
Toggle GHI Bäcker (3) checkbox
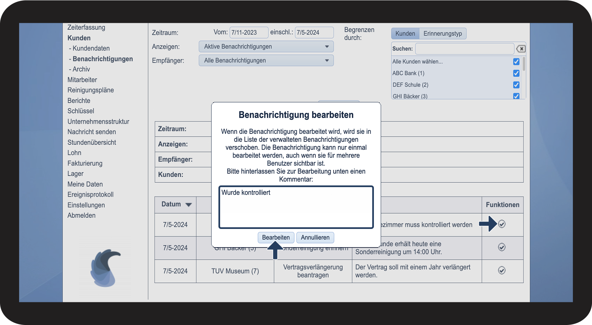pyautogui.click(x=516, y=96)
